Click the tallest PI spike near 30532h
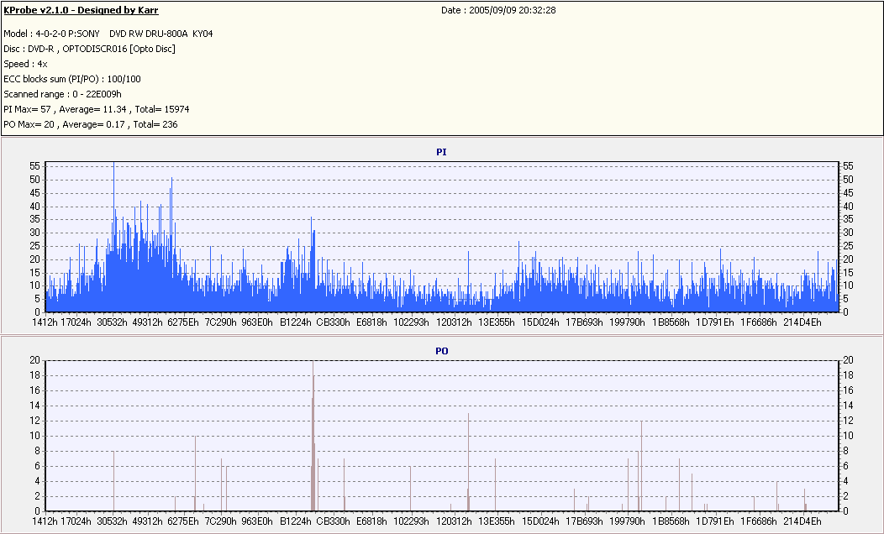The image size is (884, 534). pos(114,237)
